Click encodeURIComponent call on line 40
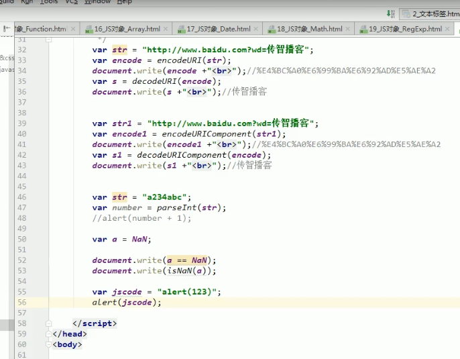The image size is (460, 359). 207,134
